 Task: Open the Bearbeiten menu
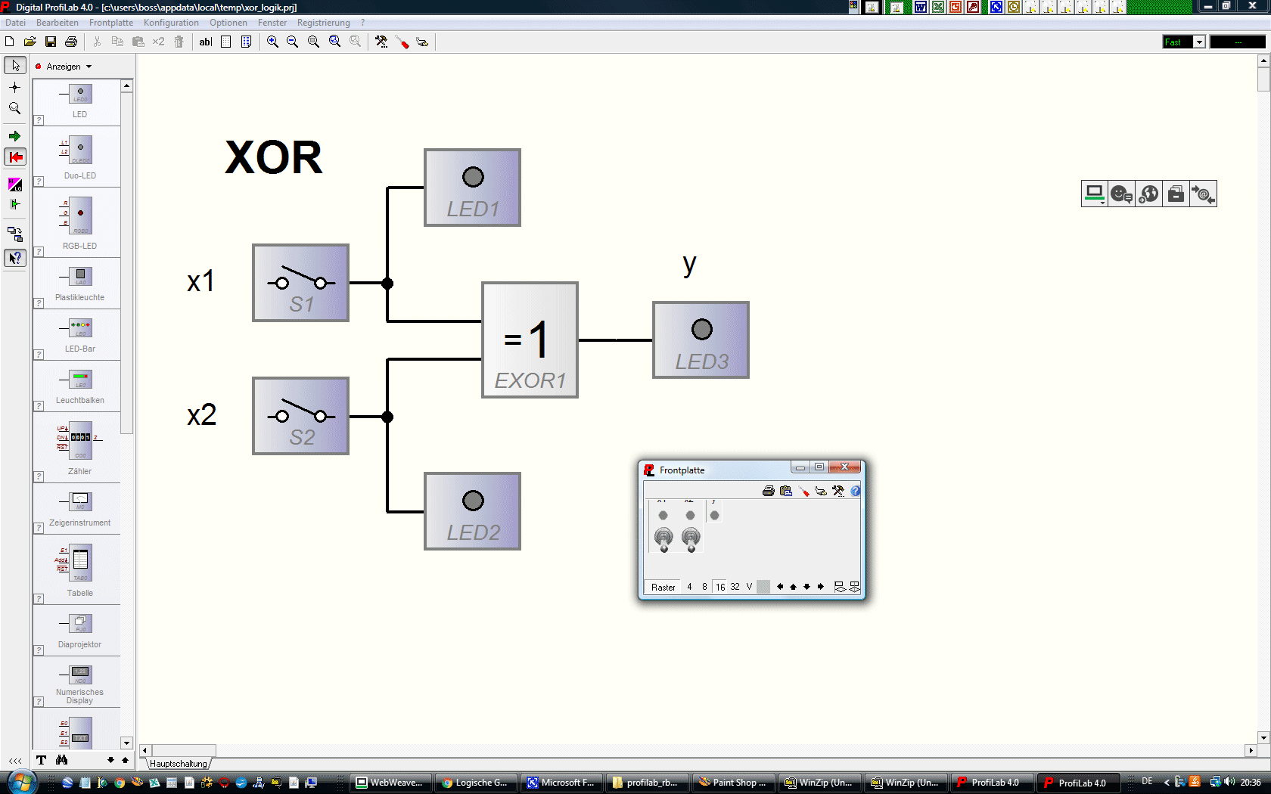point(57,23)
